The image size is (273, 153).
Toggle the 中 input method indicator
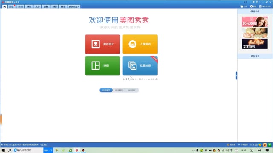(x=231, y=150)
